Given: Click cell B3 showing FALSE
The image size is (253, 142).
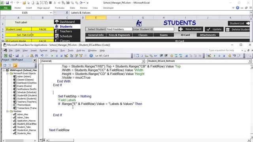Looking at the screenshot, I should click(43, 29).
